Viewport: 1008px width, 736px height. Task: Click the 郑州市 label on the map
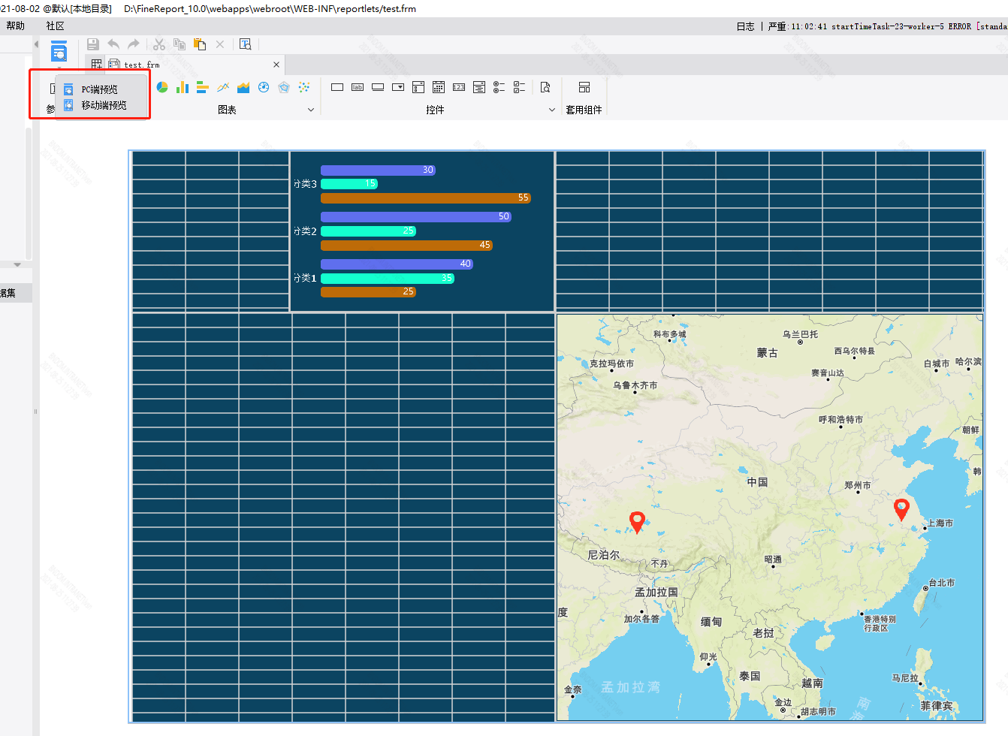coord(857,485)
